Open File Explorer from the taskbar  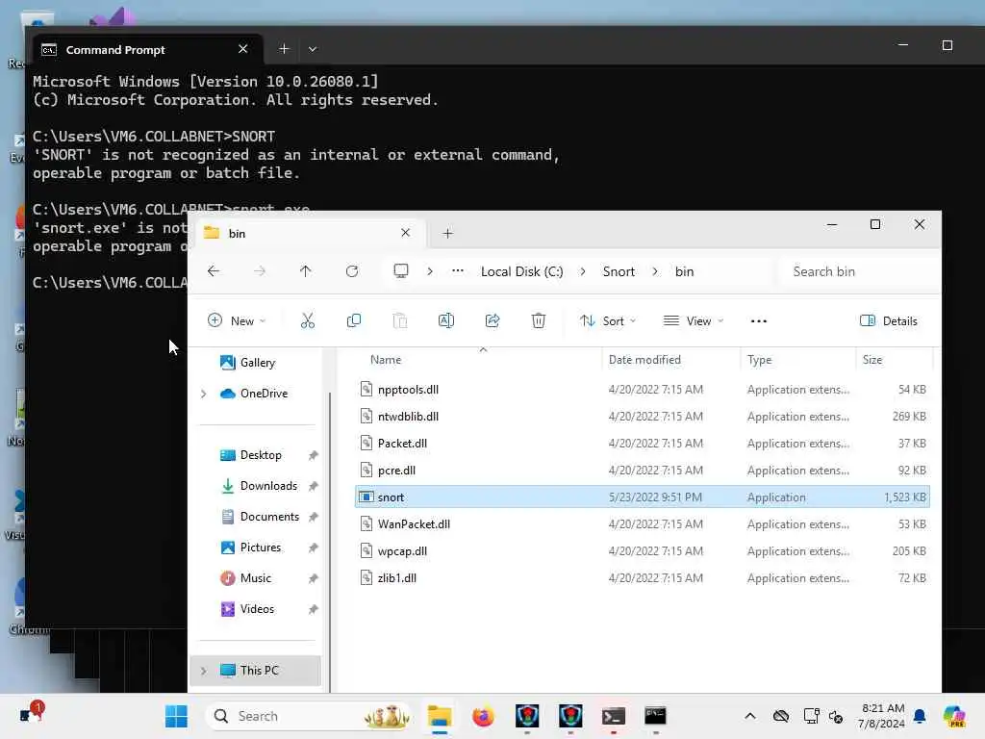click(440, 716)
